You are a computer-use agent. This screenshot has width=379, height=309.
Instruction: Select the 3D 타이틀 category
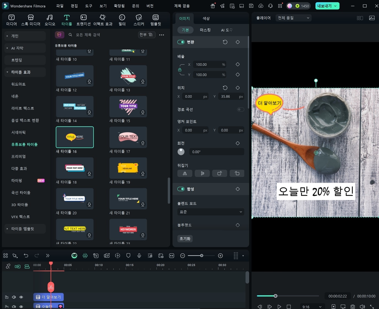tap(20, 205)
